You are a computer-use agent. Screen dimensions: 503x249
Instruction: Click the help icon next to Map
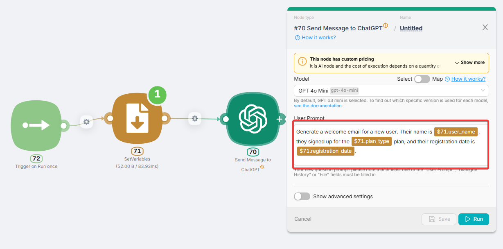coord(447,79)
